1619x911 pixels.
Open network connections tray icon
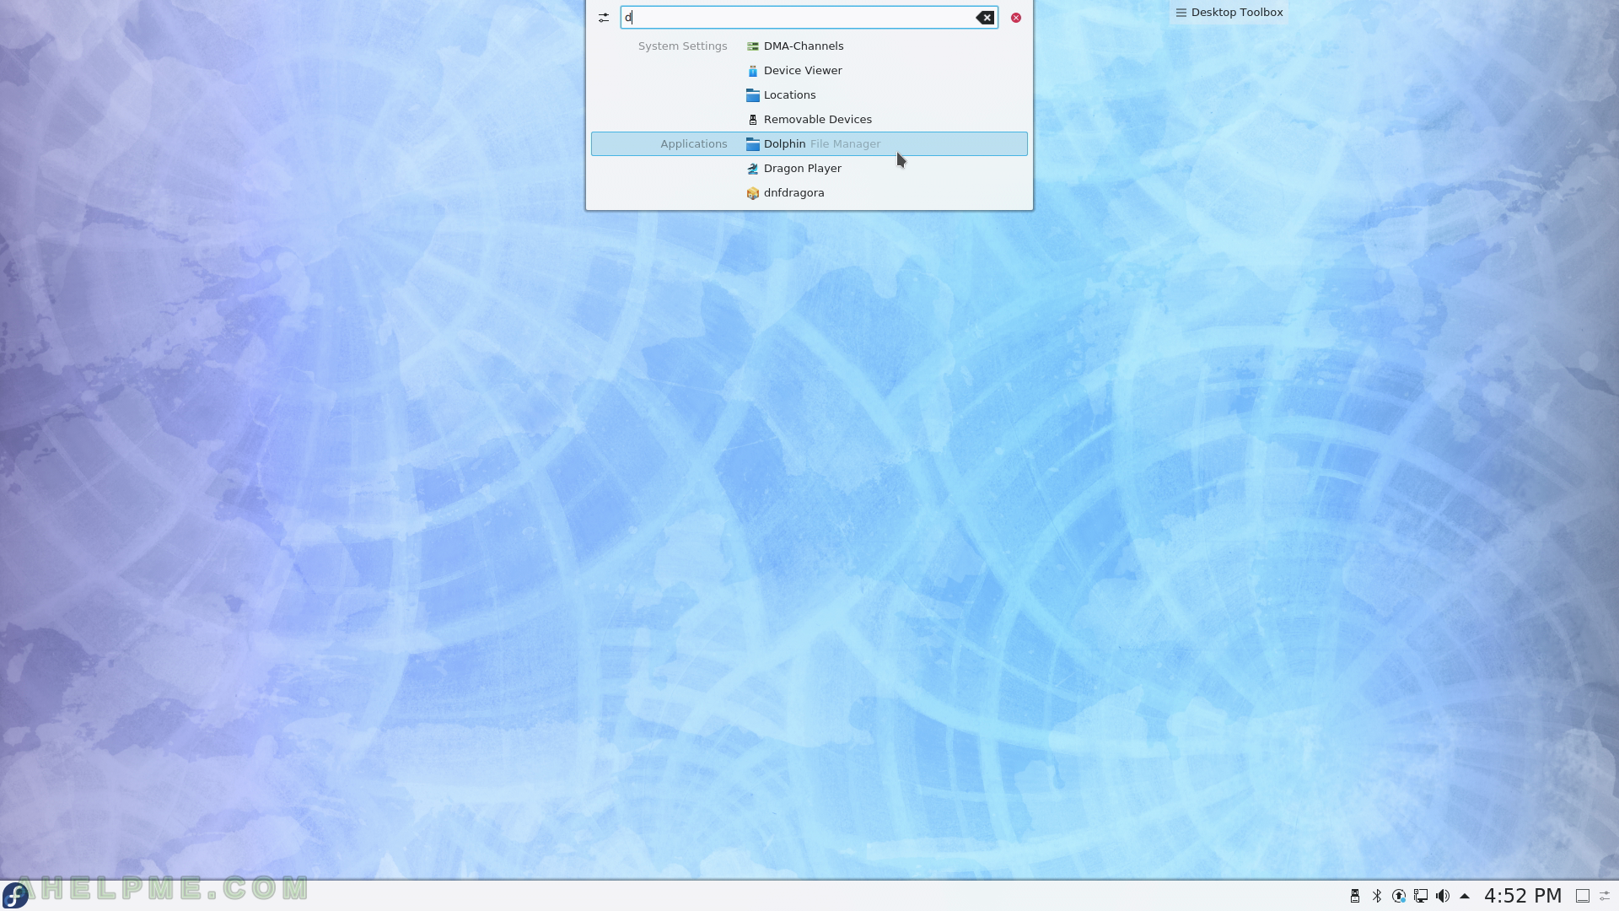coord(1421,896)
